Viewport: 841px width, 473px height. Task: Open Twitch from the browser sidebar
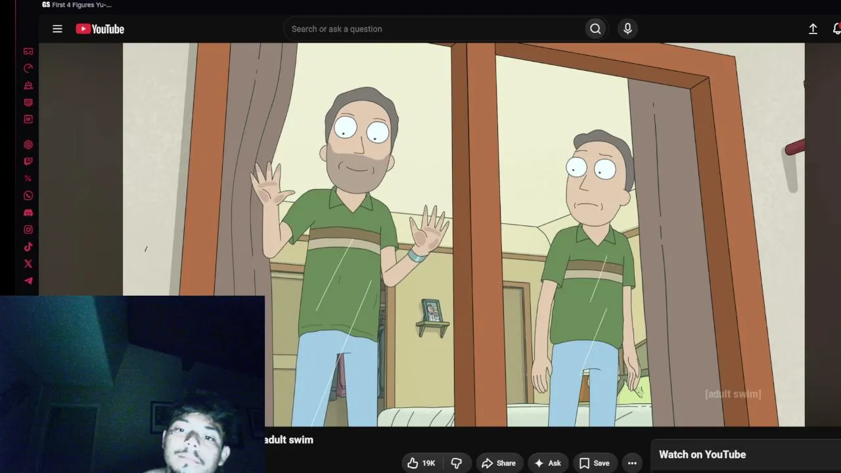28,162
